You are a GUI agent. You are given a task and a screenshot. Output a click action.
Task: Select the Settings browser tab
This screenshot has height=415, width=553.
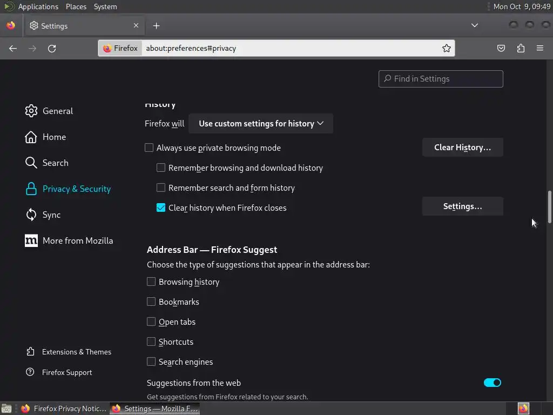pos(84,26)
